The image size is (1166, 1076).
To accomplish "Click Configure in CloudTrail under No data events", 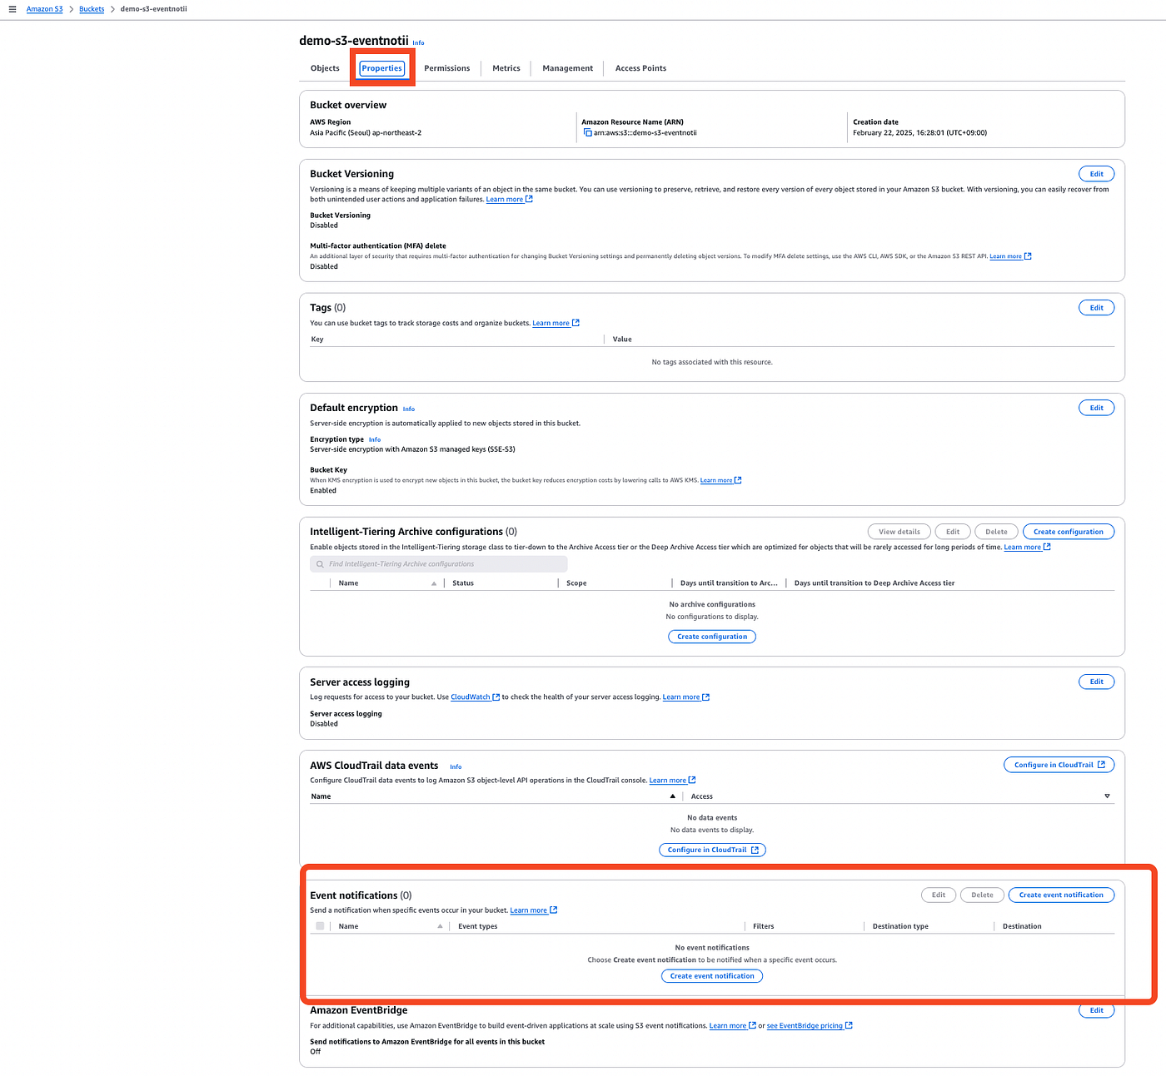I will pyautogui.click(x=712, y=850).
